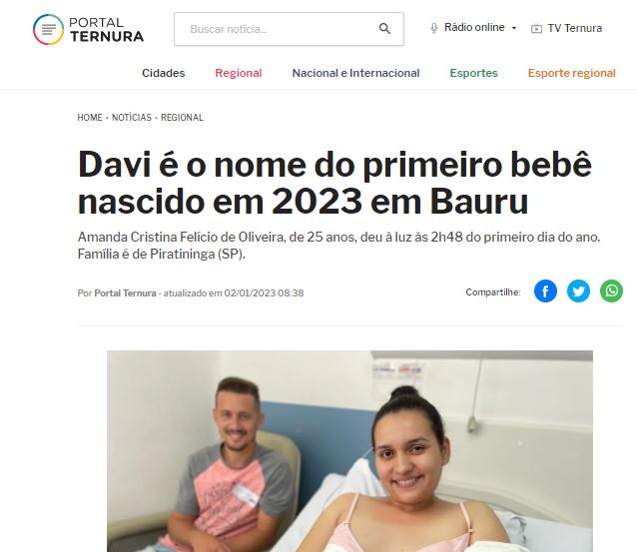Open Nacional e Internacional section

[355, 73]
